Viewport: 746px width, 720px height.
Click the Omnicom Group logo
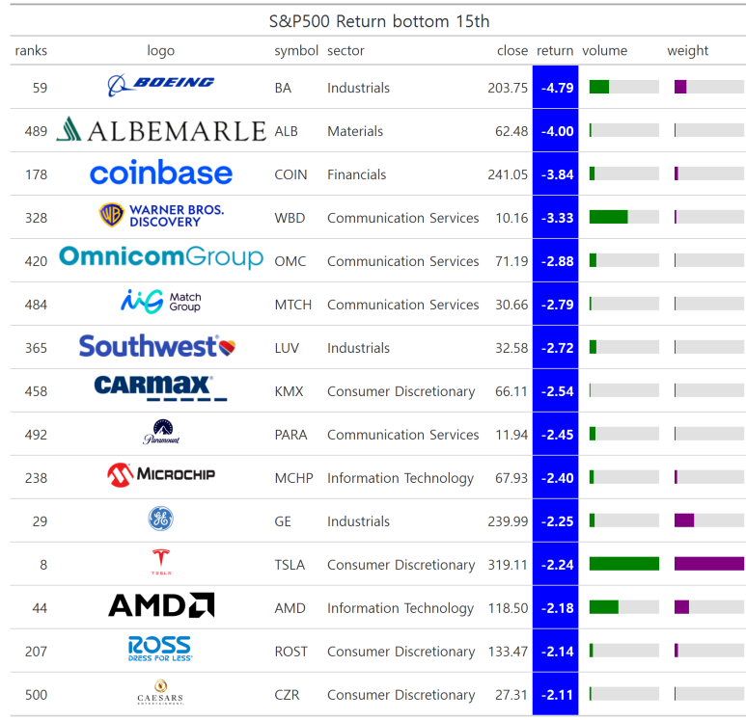tap(161, 257)
